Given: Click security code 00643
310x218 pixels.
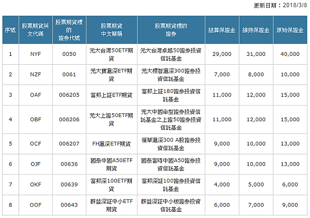Looking at the screenshot, I should click(69, 205).
